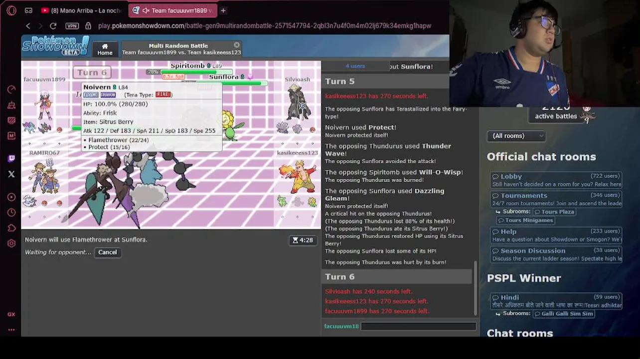Click the GX label at sidebar bottom

(x=11, y=314)
